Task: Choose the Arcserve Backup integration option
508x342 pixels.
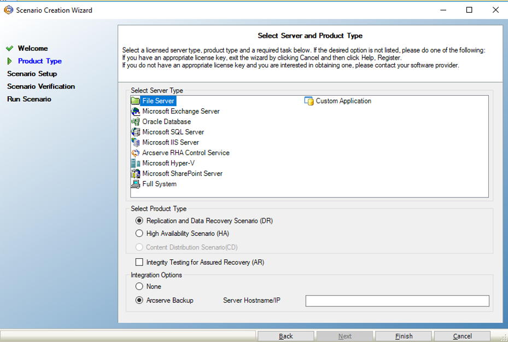Action: coord(139,300)
